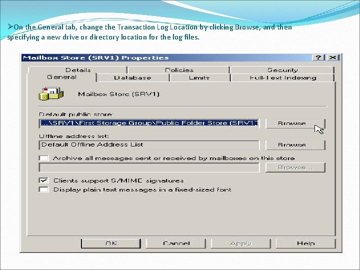Uncheck Clients support S/MIME signatures
The image size is (360, 270).
pyautogui.click(x=43, y=180)
